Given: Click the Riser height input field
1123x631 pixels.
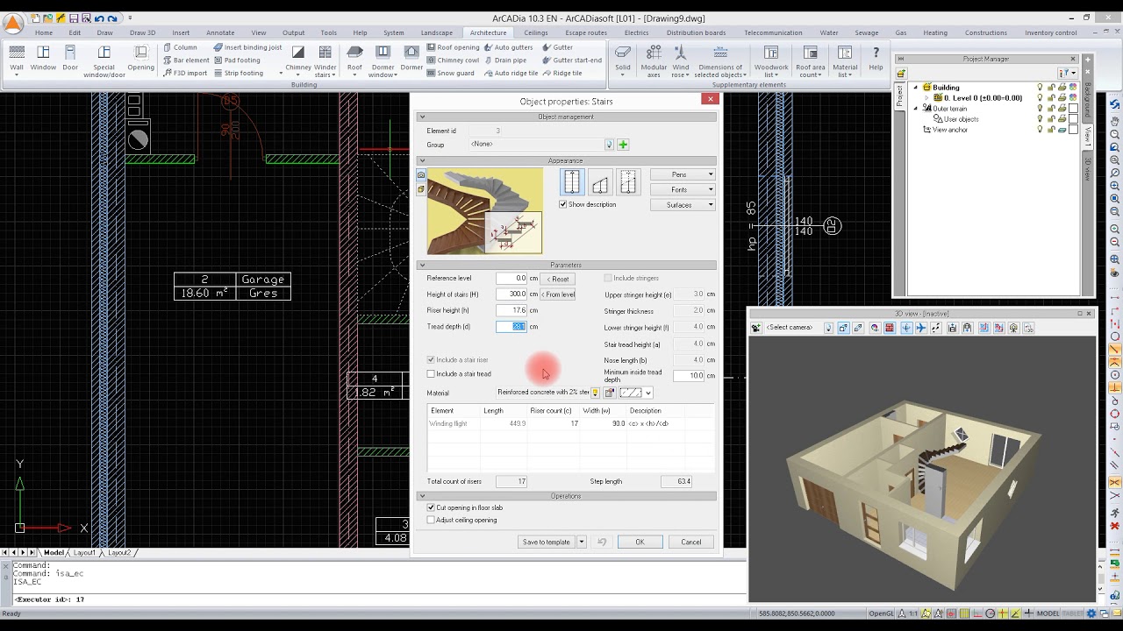Looking at the screenshot, I should (x=511, y=310).
